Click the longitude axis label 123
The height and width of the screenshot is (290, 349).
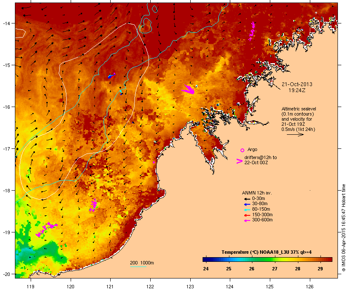[x=190, y=287]
